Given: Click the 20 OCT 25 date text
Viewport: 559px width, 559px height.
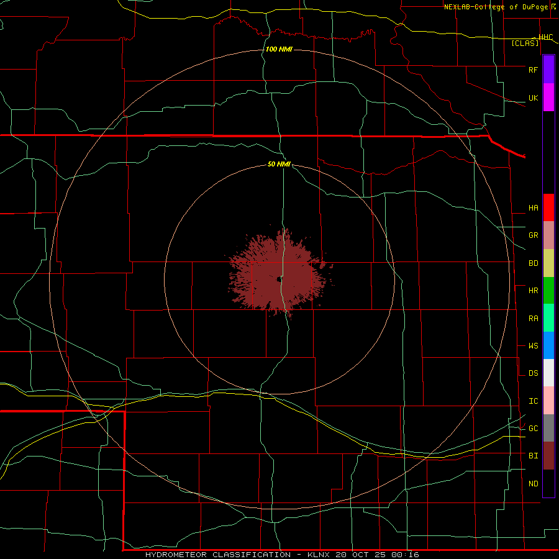Looking at the screenshot, I should tap(360, 555).
